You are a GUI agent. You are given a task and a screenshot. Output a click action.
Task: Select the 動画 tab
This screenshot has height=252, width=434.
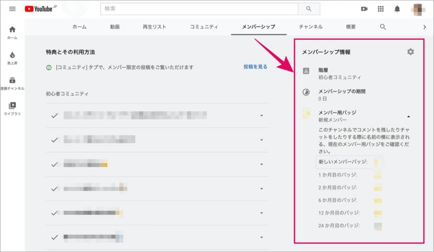click(115, 27)
